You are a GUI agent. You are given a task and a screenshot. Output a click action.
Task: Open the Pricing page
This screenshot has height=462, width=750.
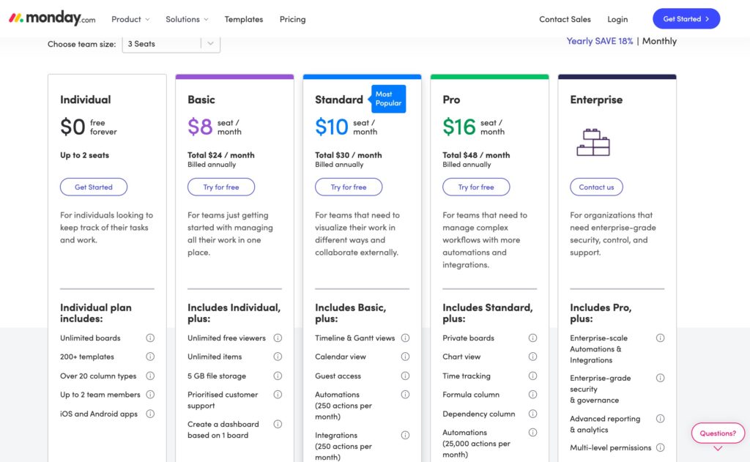pos(293,19)
